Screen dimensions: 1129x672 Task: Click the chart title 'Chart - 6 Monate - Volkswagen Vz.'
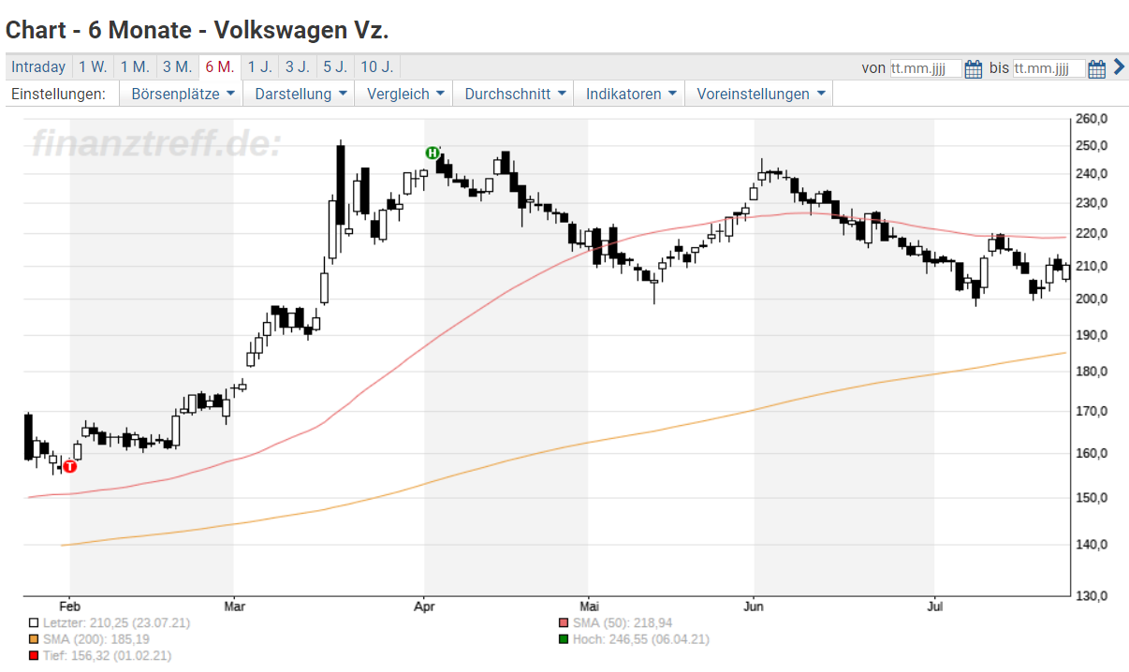pyautogui.click(x=198, y=29)
